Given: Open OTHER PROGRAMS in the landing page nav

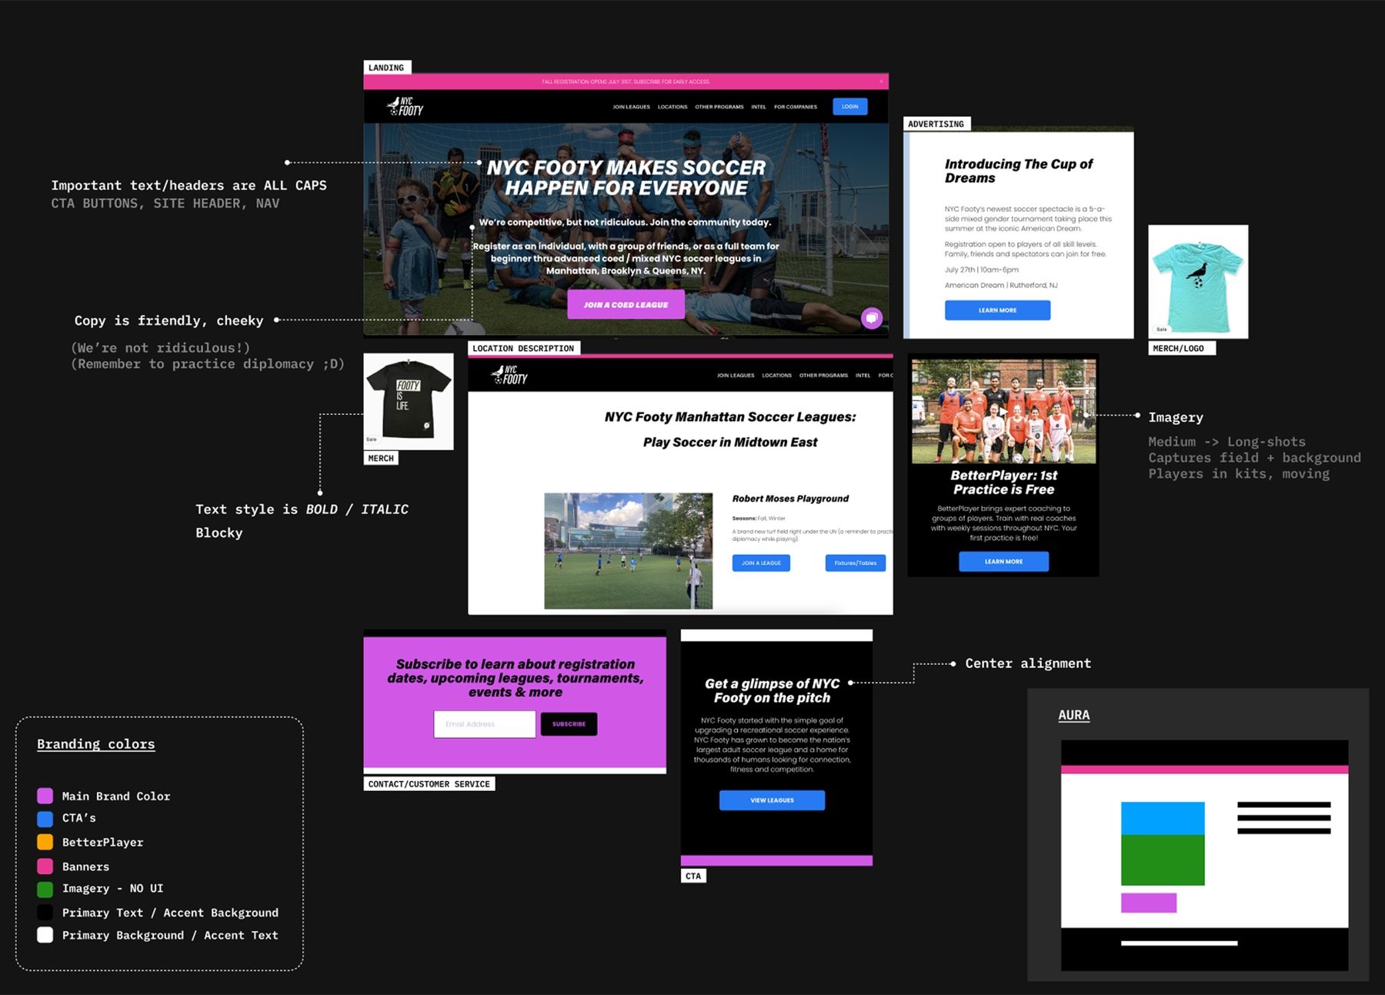Looking at the screenshot, I should (x=719, y=107).
